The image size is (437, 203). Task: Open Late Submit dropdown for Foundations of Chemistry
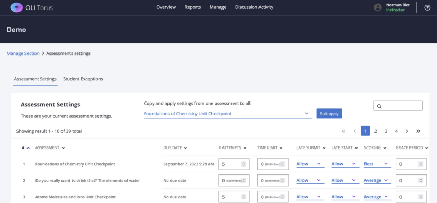pos(310,164)
